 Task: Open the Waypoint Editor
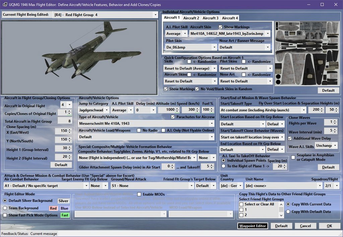click(253, 226)
